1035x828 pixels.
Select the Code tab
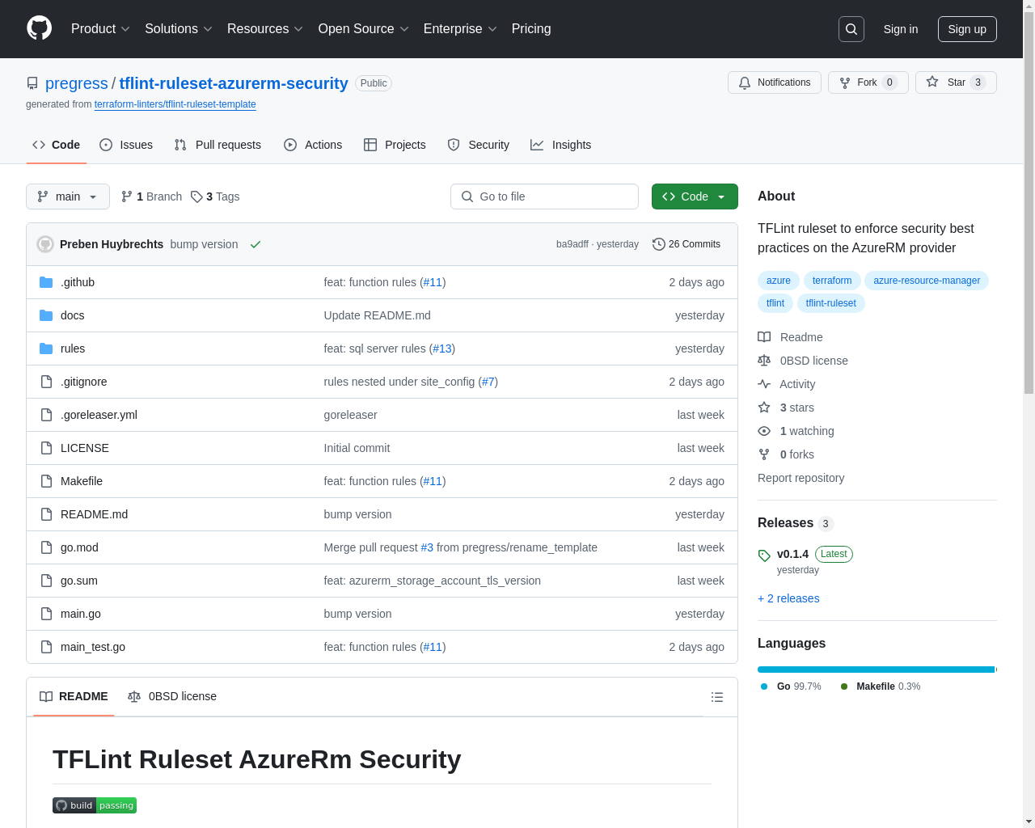tap(57, 145)
